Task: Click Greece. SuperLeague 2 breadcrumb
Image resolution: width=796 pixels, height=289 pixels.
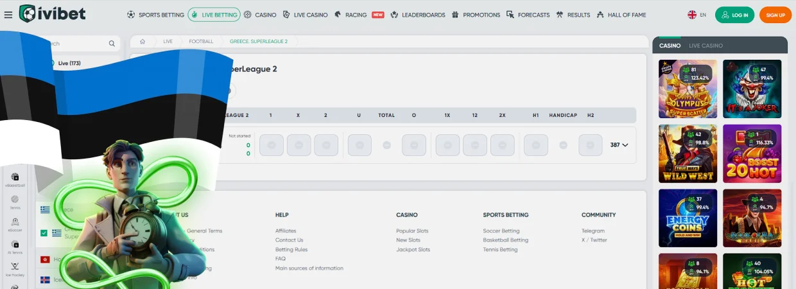Action: [x=259, y=41]
